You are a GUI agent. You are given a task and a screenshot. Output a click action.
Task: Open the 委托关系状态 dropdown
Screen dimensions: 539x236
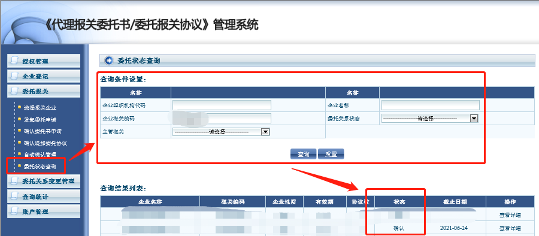pyautogui.click(x=429, y=119)
